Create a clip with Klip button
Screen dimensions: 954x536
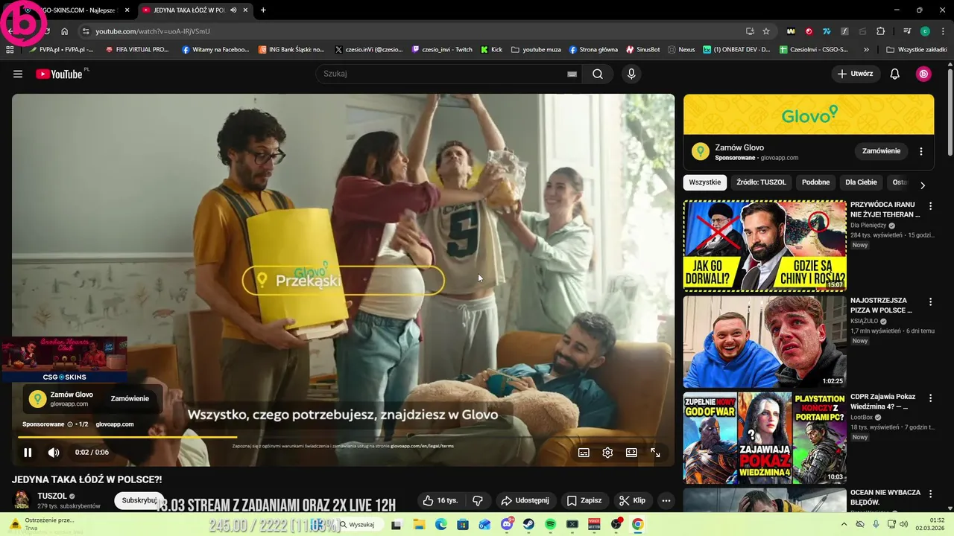[x=633, y=500]
